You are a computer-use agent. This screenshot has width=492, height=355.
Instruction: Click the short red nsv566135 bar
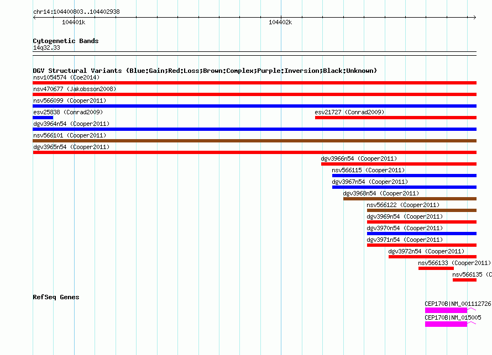pyautogui.click(x=464, y=280)
